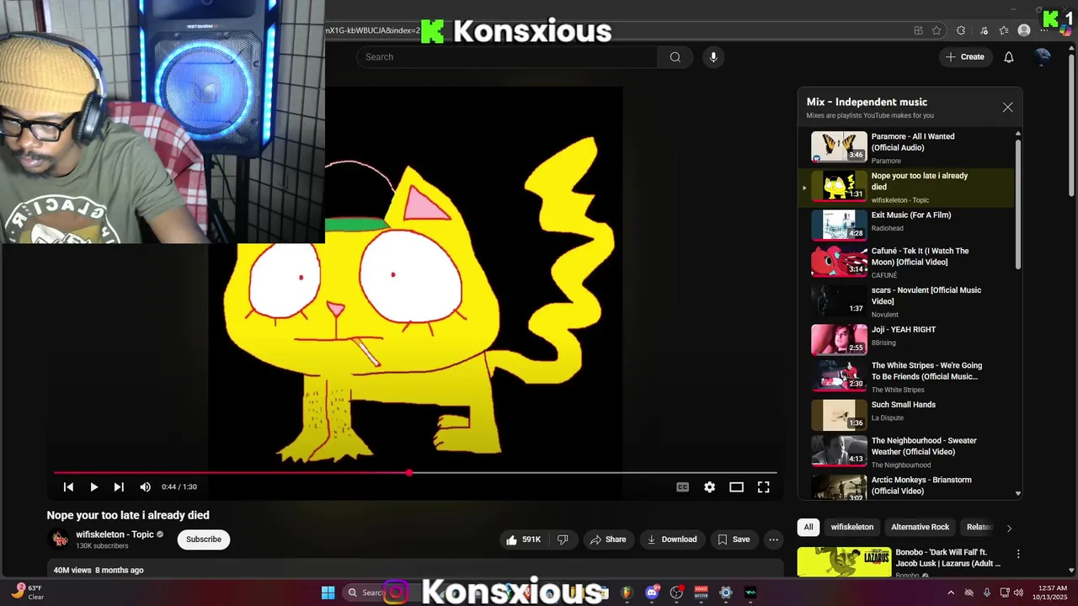Download the video
The width and height of the screenshot is (1078, 606).
(671, 540)
